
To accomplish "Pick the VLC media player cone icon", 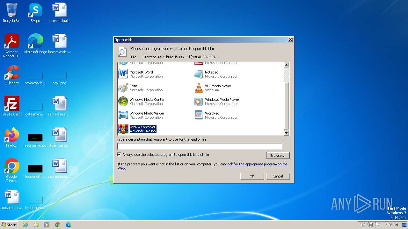I will (x=199, y=88).
